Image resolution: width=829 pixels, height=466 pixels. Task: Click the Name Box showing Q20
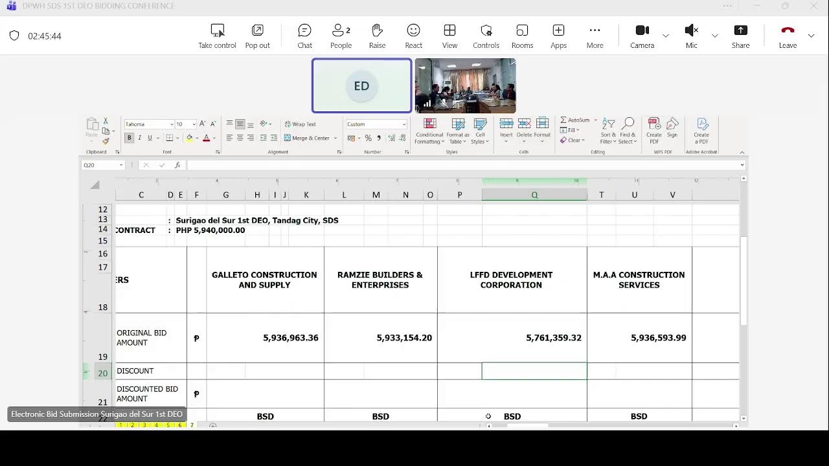pos(102,165)
